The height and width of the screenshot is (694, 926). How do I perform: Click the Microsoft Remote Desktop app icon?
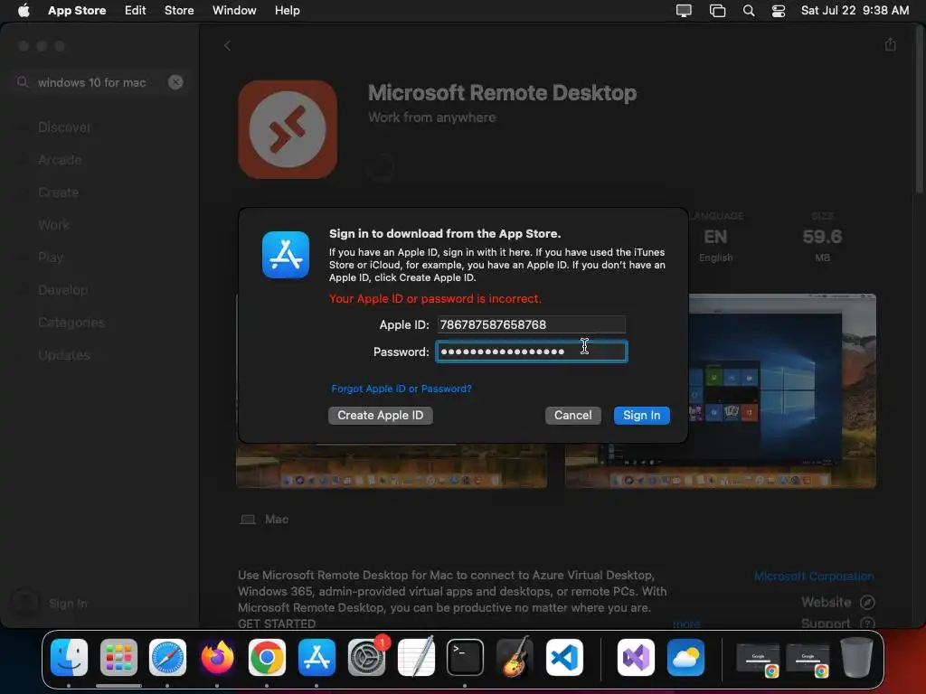288,130
